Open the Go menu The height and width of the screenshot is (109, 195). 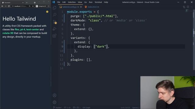[85, 2]
